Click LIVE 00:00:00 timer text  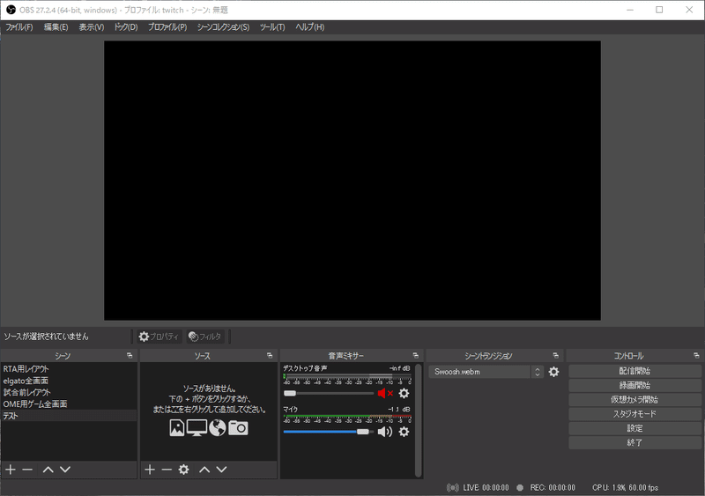[486, 487]
